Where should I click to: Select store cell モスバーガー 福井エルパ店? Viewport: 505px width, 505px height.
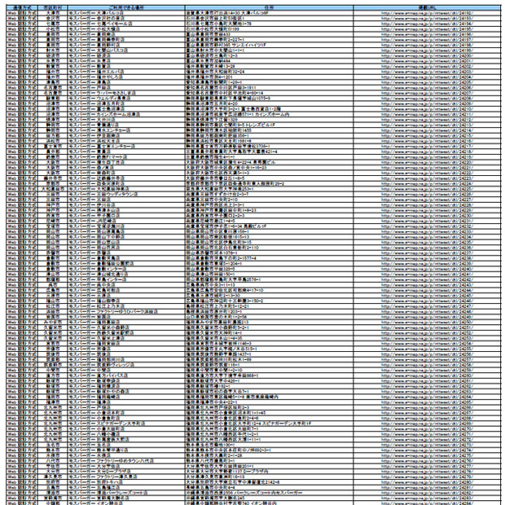tap(126, 72)
